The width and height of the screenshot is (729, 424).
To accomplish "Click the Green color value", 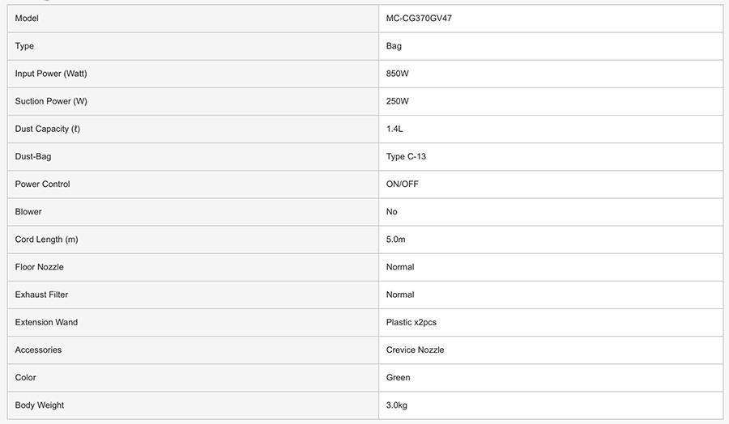I will click(399, 377).
